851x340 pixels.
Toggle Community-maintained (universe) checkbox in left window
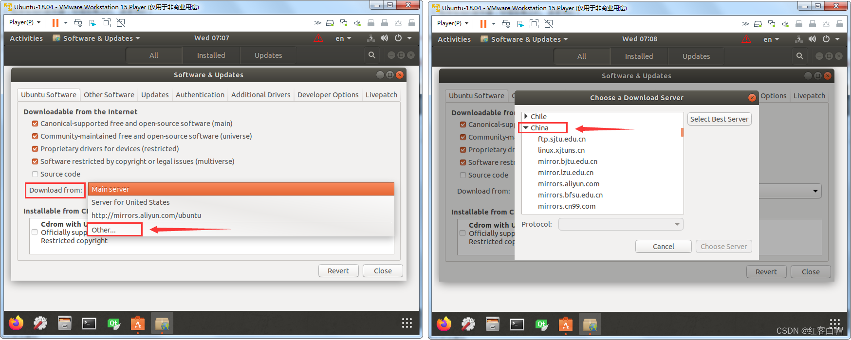point(35,136)
